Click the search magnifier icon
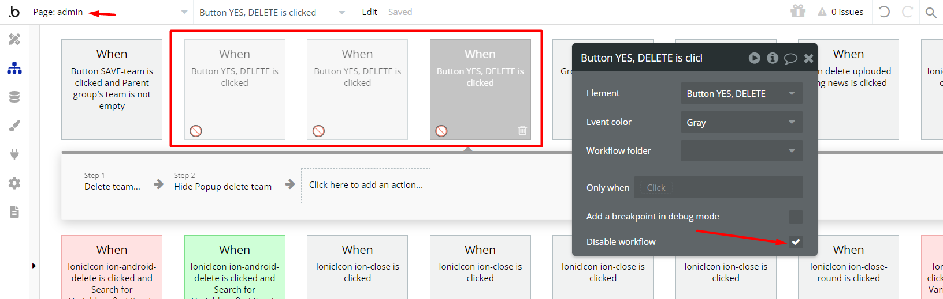The width and height of the screenshot is (943, 299). click(930, 12)
